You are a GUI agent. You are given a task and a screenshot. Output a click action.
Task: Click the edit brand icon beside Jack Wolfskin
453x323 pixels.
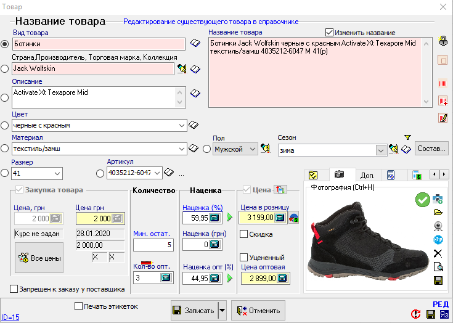click(x=182, y=69)
